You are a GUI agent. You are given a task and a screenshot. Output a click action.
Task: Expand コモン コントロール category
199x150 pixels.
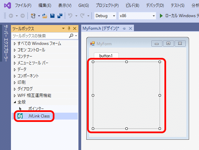click(15, 50)
